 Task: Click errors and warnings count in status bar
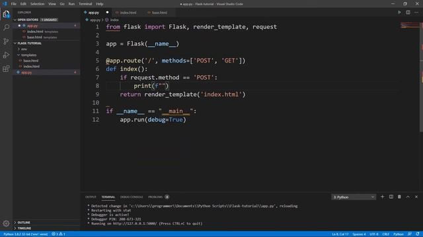(x=59, y=234)
